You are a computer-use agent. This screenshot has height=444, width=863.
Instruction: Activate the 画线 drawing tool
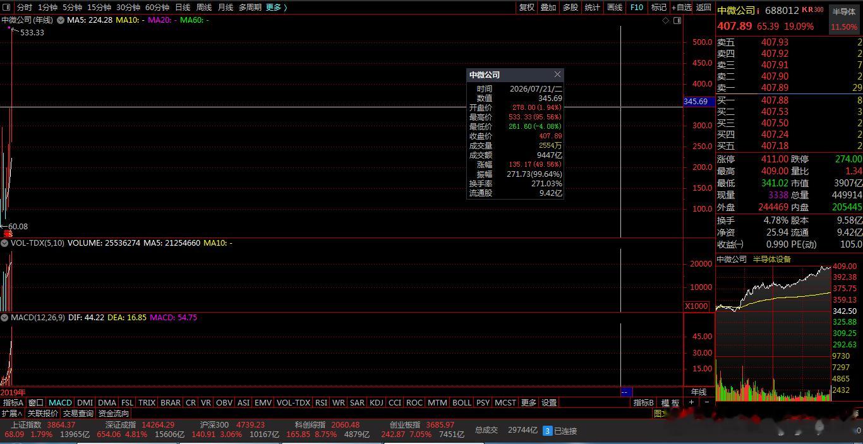click(x=615, y=7)
